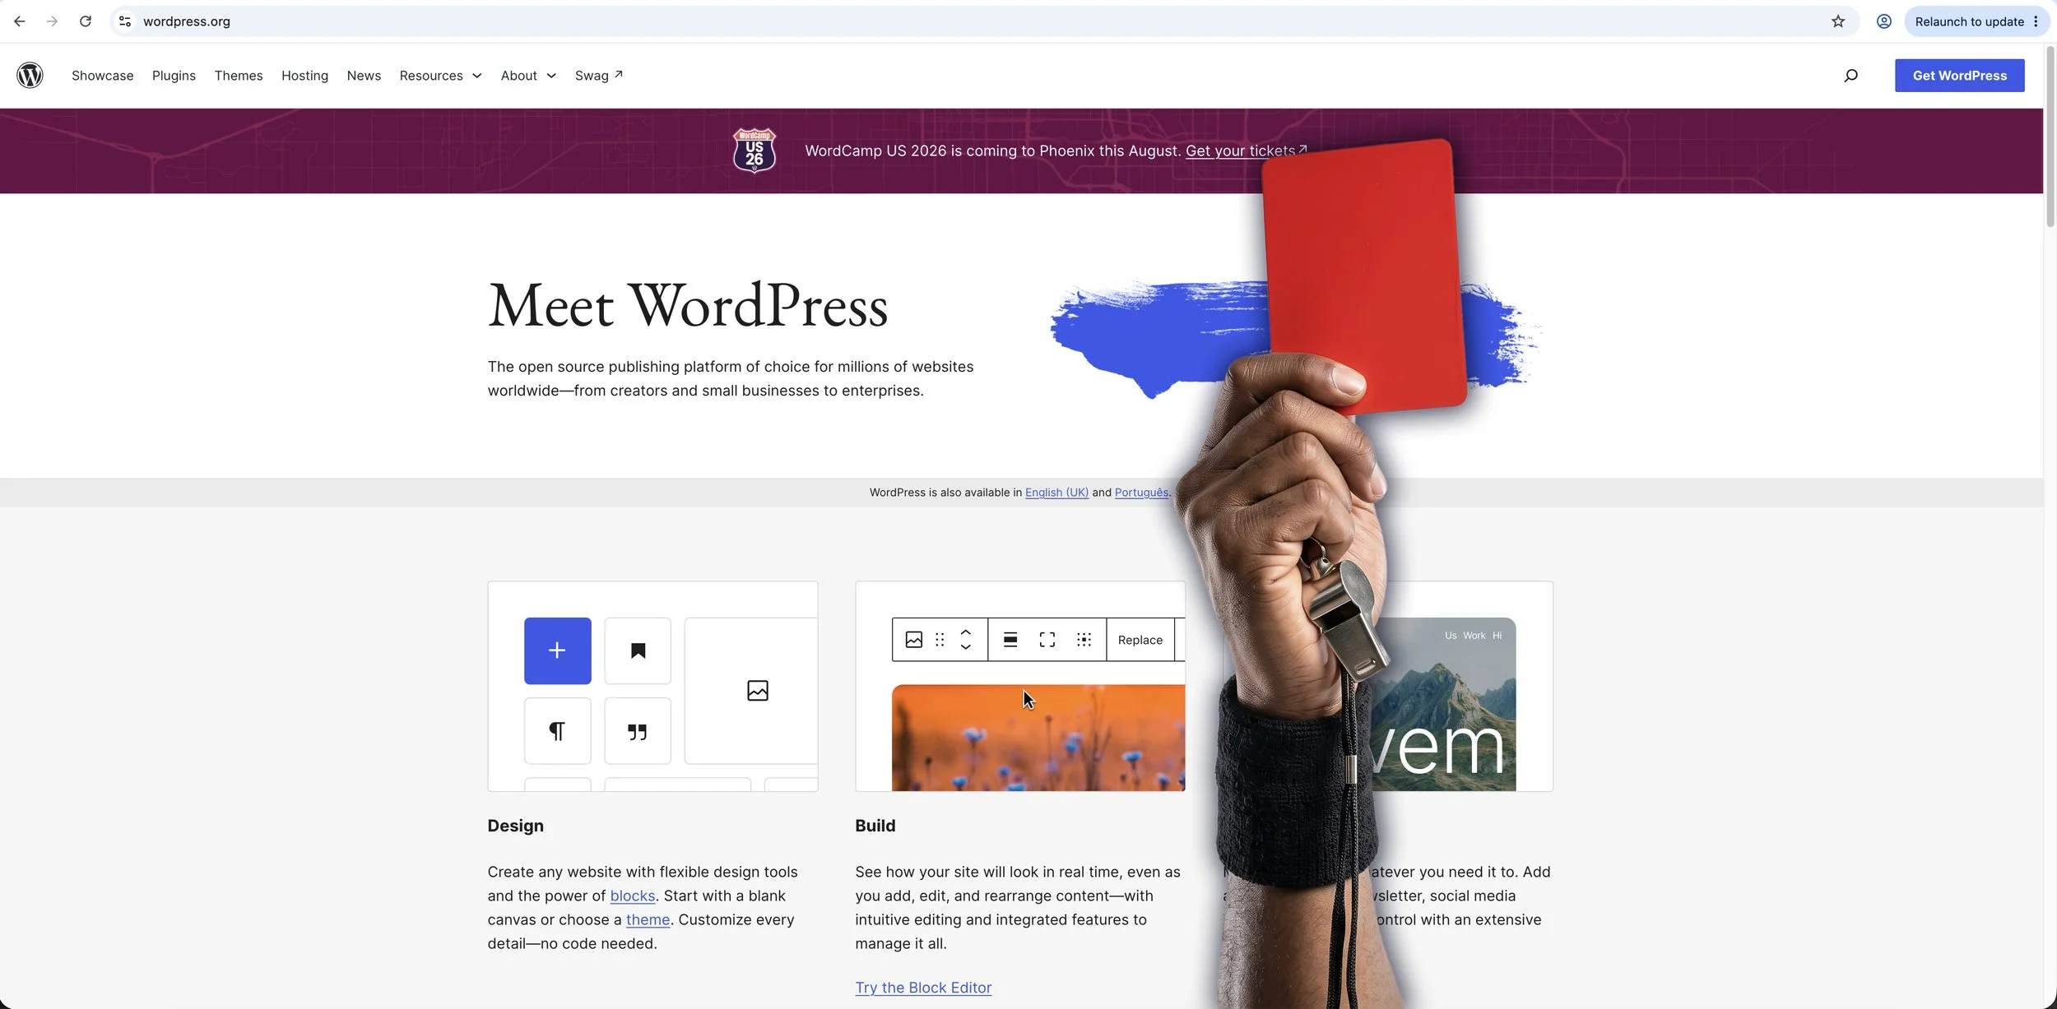This screenshot has height=1009, width=2057.
Task: Reload the page with refresh icon
Action: [86, 21]
